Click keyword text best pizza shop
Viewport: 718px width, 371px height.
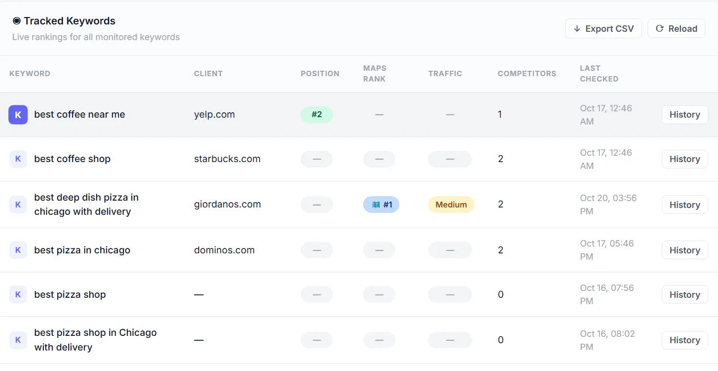coord(70,294)
